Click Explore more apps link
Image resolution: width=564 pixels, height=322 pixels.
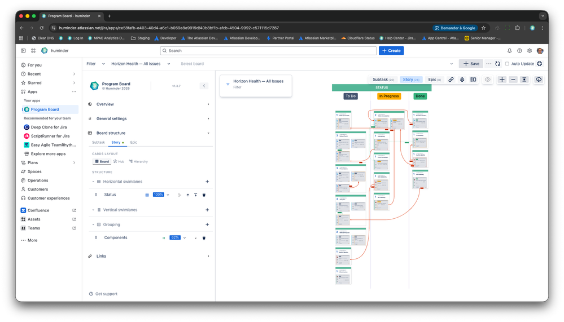pyautogui.click(x=48, y=154)
